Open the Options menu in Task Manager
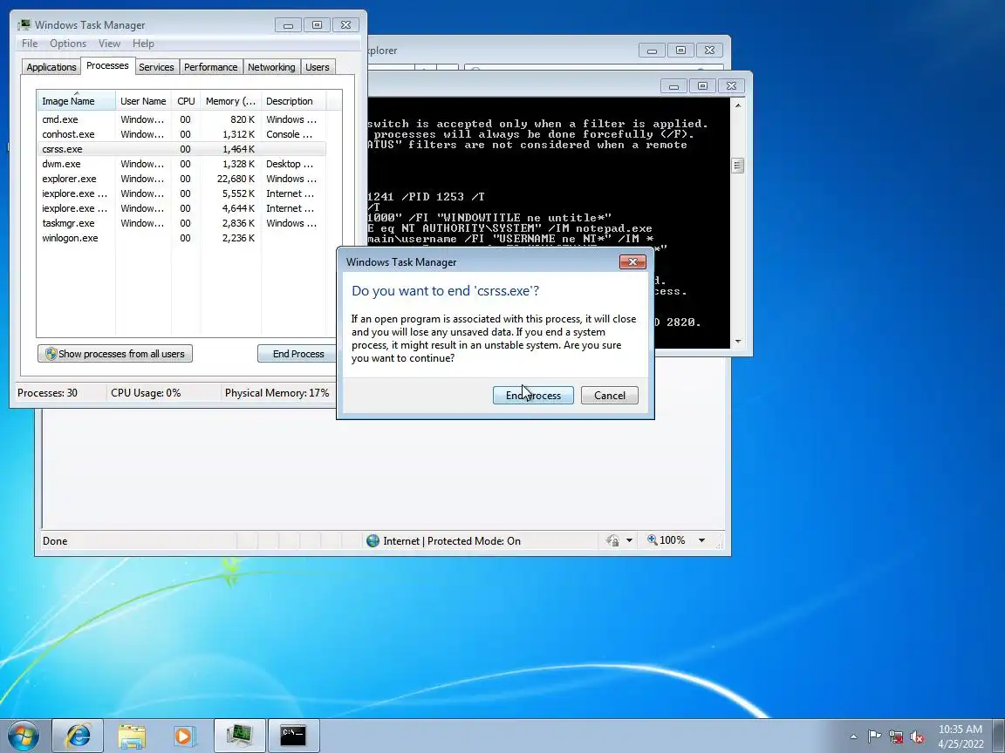Viewport: 1005px width, 753px height. (68, 44)
